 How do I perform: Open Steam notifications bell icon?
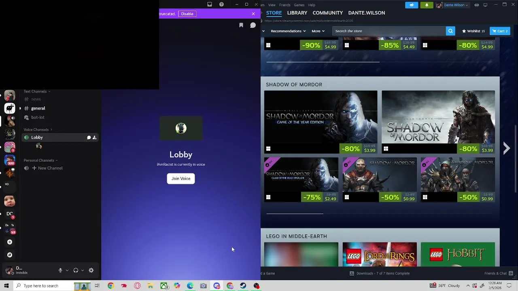[x=427, y=5]
